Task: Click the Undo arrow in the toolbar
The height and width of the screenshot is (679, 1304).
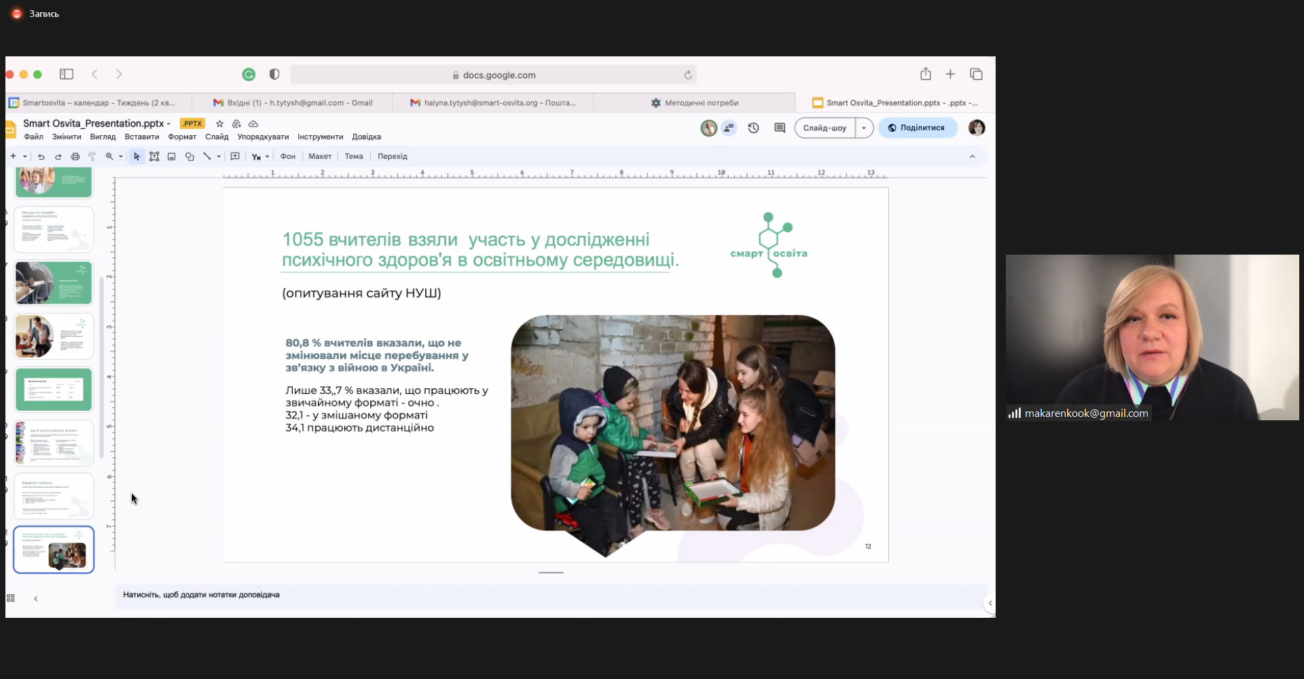Action: (x=41, y=157)
